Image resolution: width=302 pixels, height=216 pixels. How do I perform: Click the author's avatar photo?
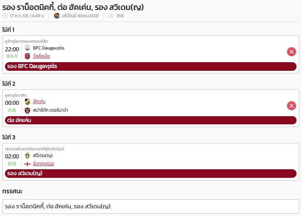point(57,15)
